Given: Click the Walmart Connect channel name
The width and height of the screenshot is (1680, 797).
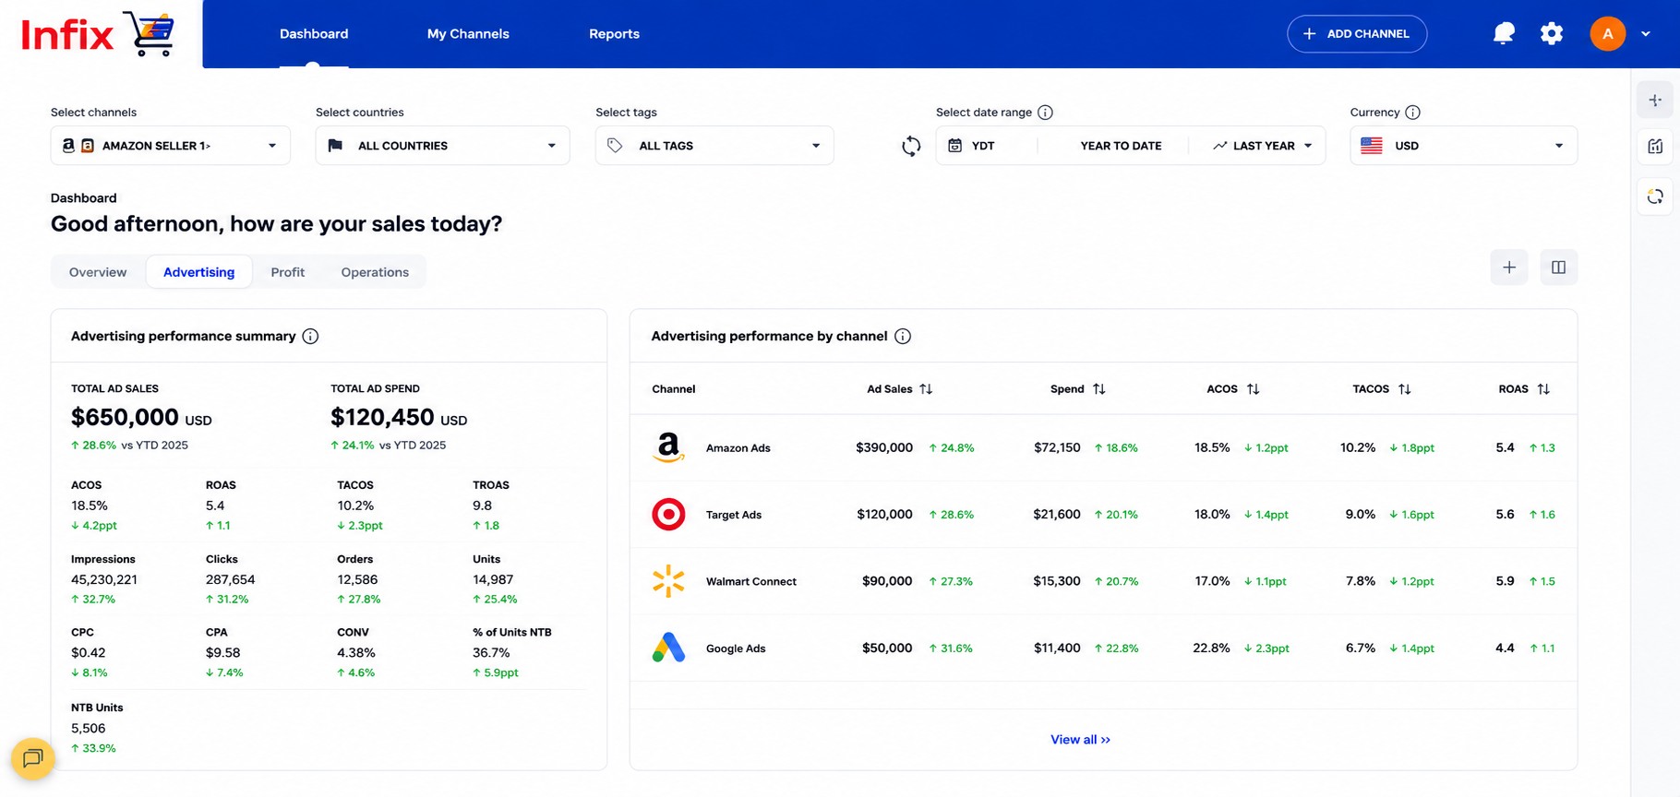Looking at the screenshot, I should click(x=751, y=581).
